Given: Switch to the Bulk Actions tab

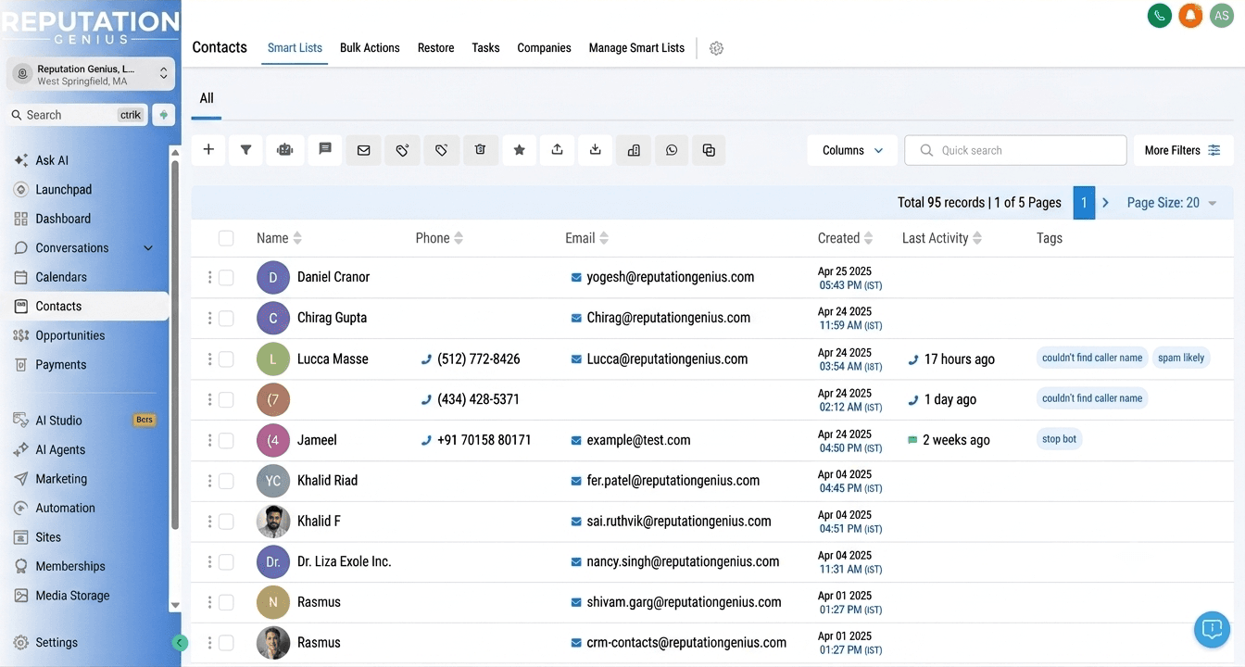Looking at the screenshot, I should (x=370, y=48).
